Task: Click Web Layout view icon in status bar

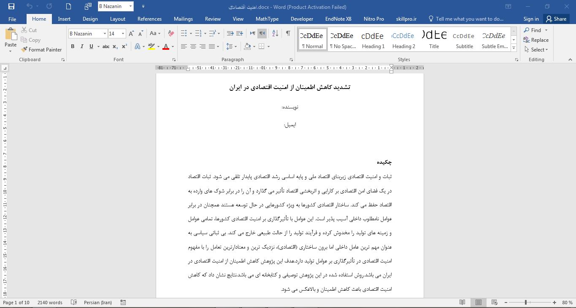Action: point(494,303)
